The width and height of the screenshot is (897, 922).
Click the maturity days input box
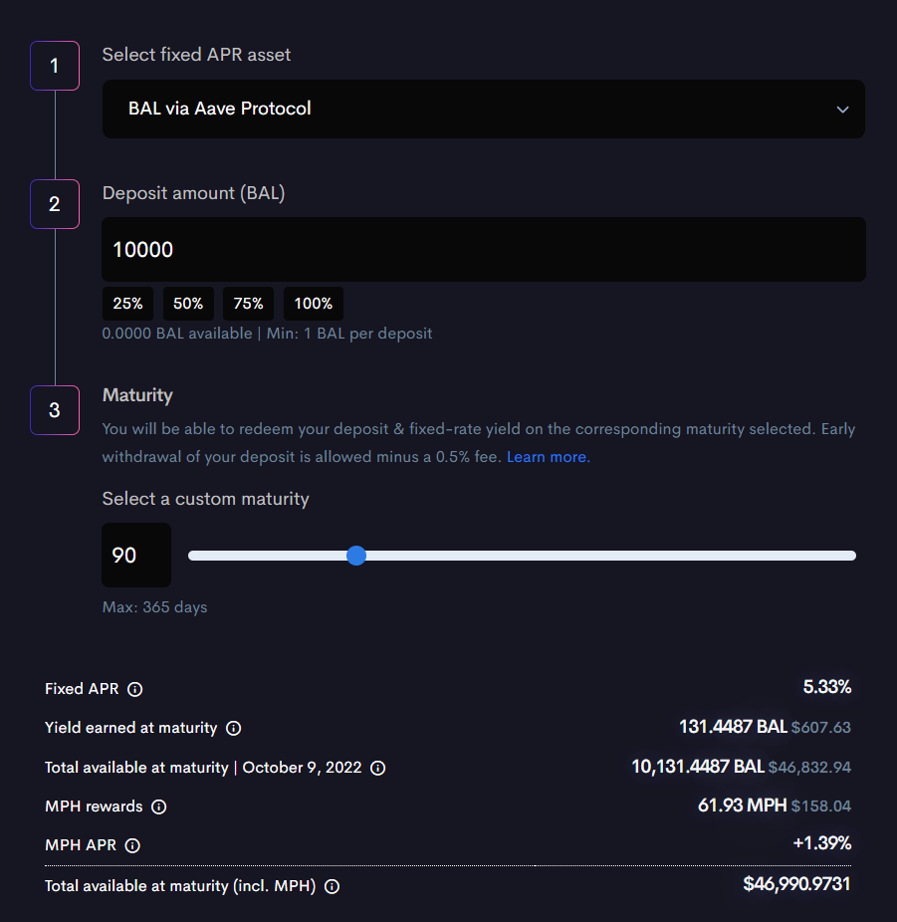(136, 556)
